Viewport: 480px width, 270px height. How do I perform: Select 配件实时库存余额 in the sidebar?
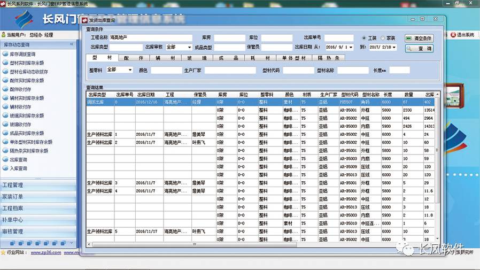click(x=27, y=80)
